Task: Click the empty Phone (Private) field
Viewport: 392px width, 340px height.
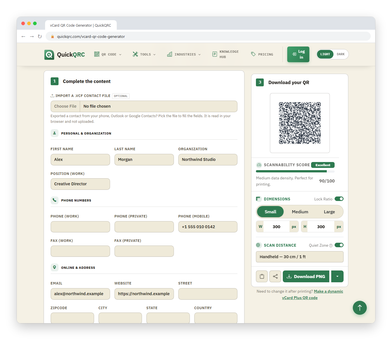Action: (x=144, y=227)
